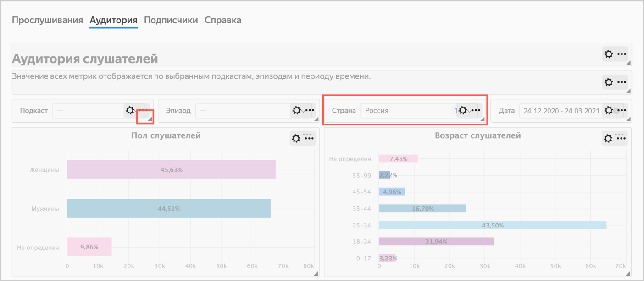
Task: Open gear settings on Подкаст selector
Action: 130,110
